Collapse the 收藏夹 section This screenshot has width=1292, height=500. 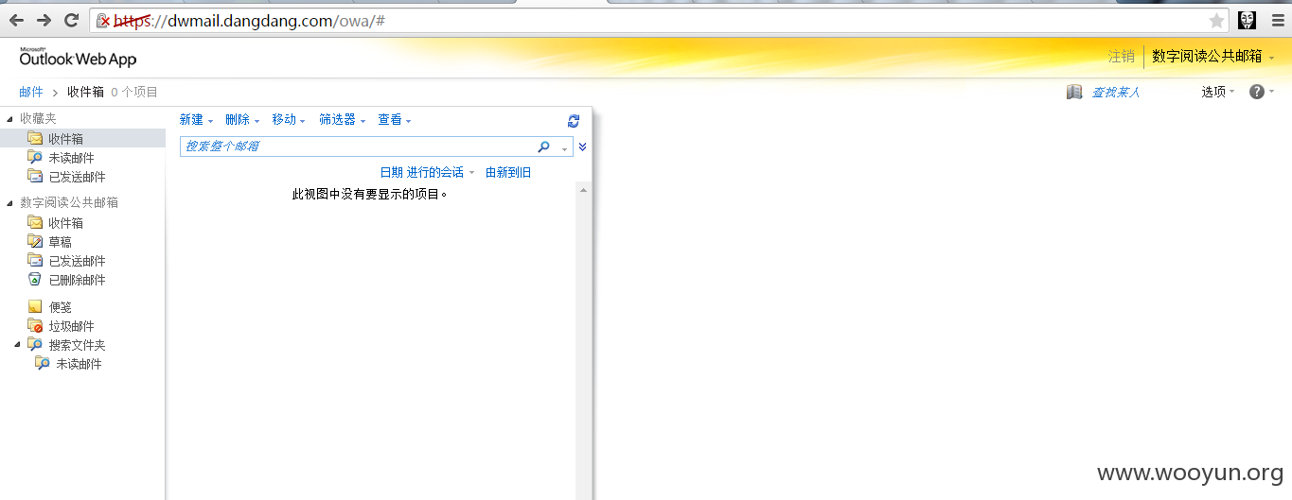coord(9,119)
